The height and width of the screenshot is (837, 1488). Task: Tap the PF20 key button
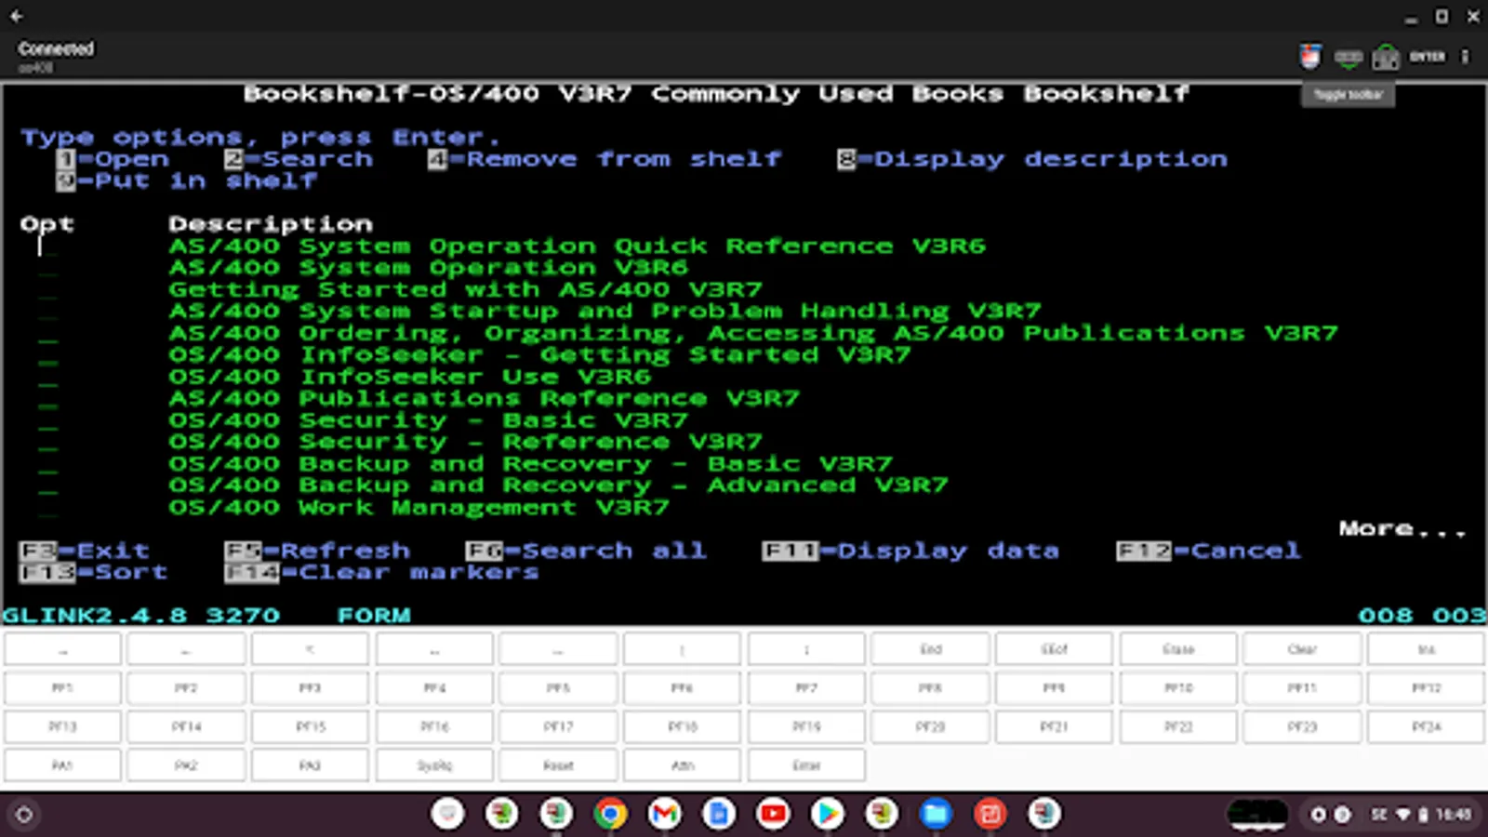[x=930, y=726]
